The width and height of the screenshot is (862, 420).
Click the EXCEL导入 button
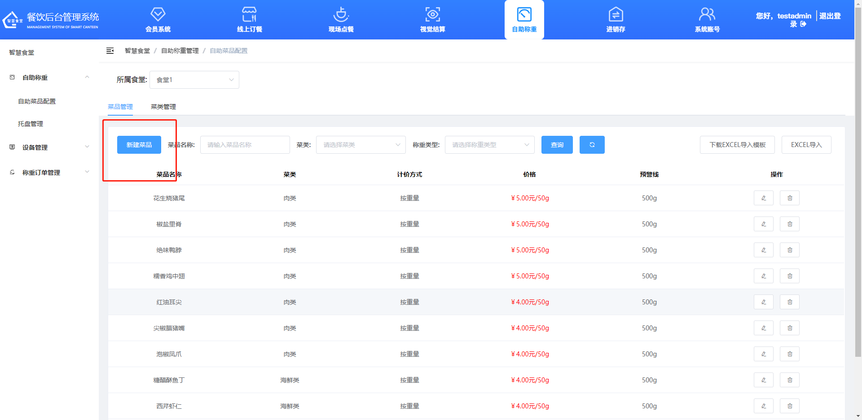coord(806,145)
